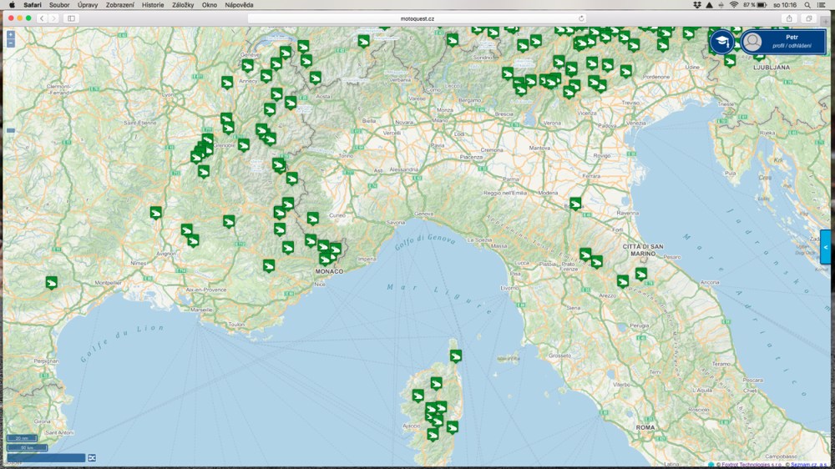
Task: Click the 'profil / odhlášení' link
Action: pos(792,45)
